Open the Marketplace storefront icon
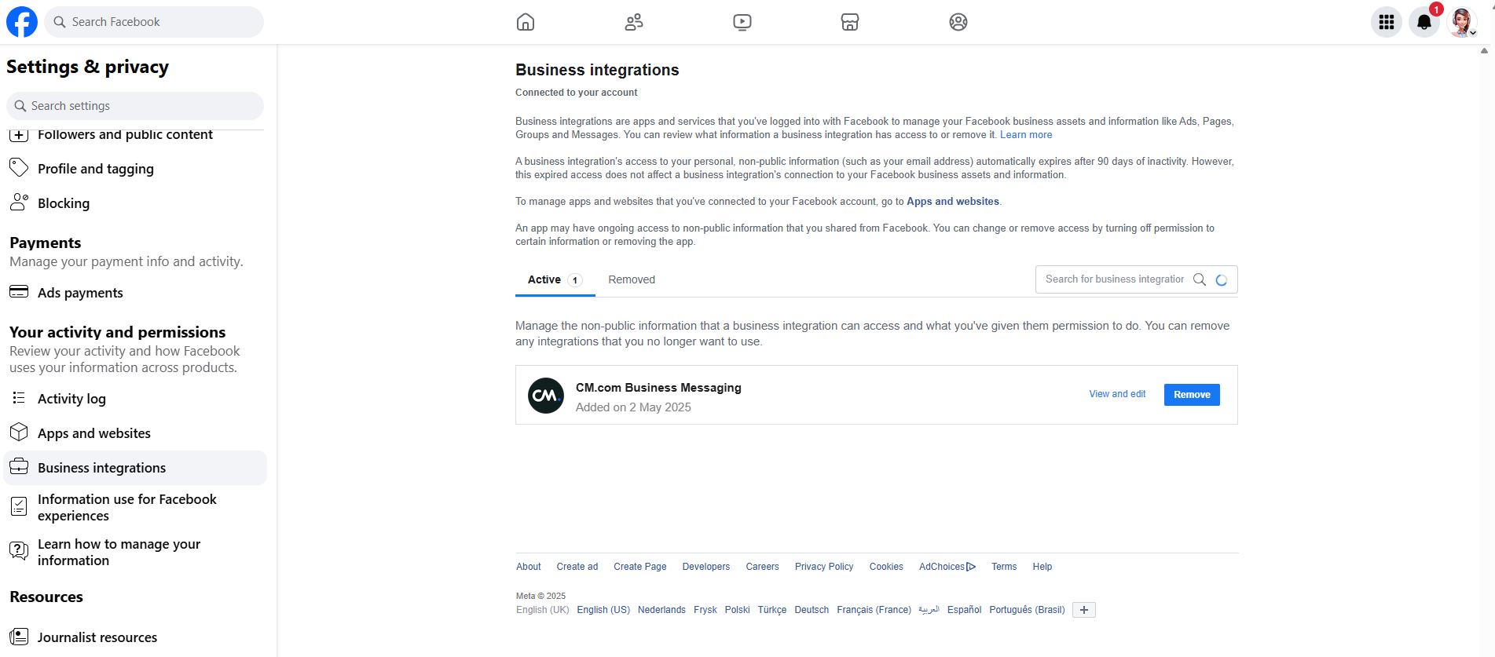The height and width of the screenshot is (657, 1495). pos(850,22)
